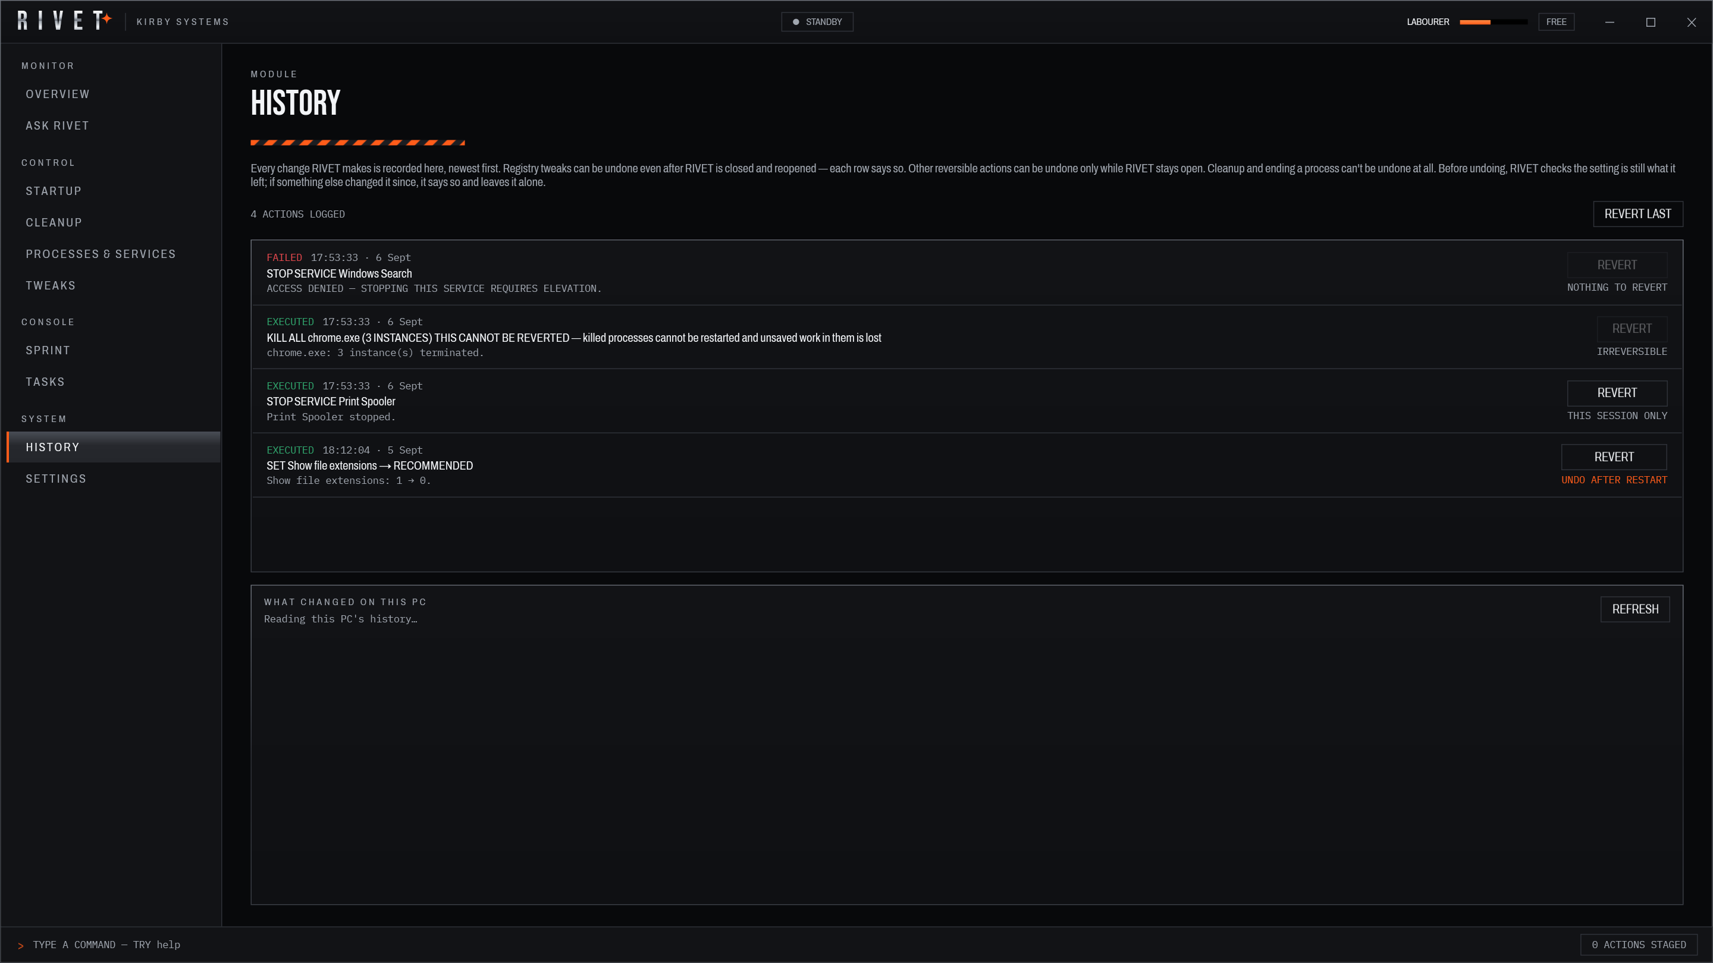Go to Startup control
The width and height of the screenshot is (1713, 963).
114,191
